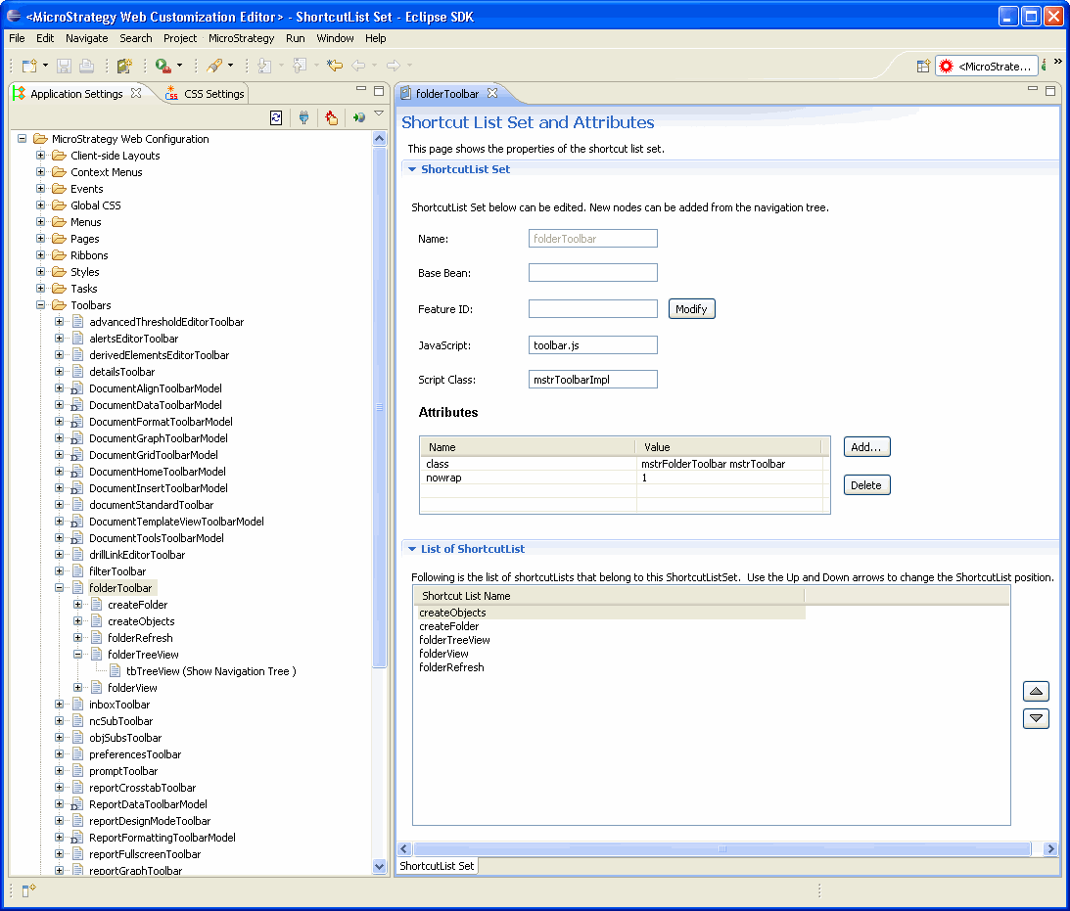1070x911 pixels.
Task: Click the Base Bean input field
Action: 593,273
